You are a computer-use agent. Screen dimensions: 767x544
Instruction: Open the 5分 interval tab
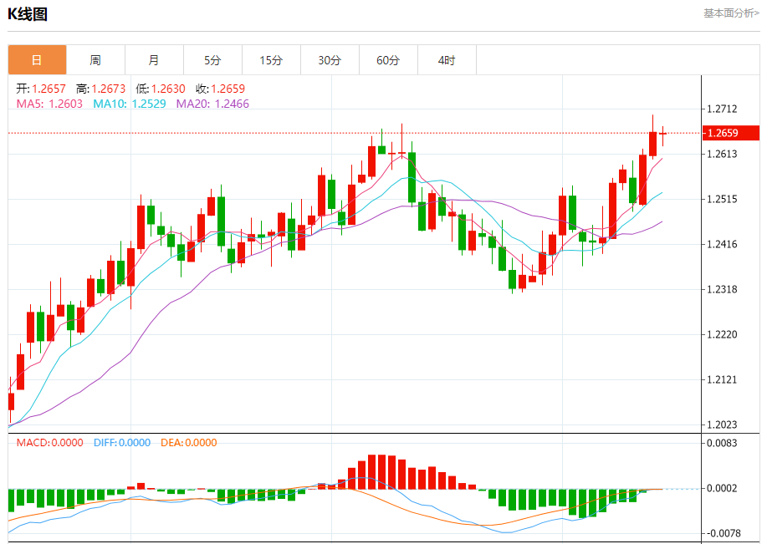212,60
